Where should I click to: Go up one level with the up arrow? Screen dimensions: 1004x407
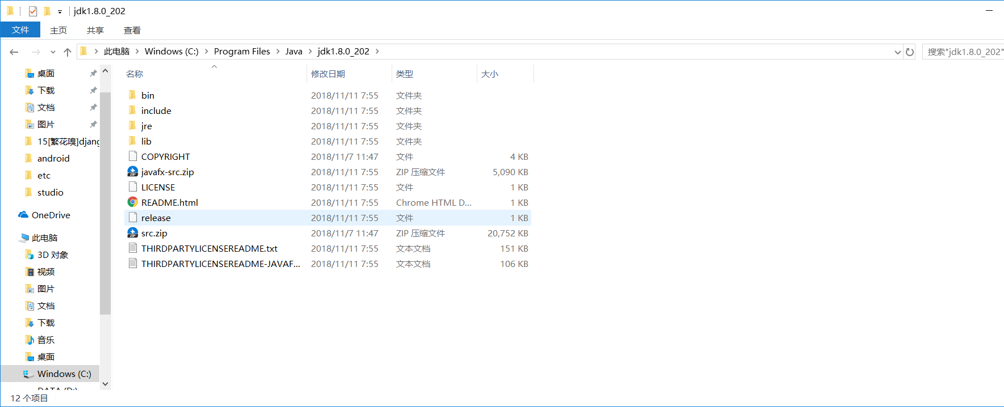(68, 52)
